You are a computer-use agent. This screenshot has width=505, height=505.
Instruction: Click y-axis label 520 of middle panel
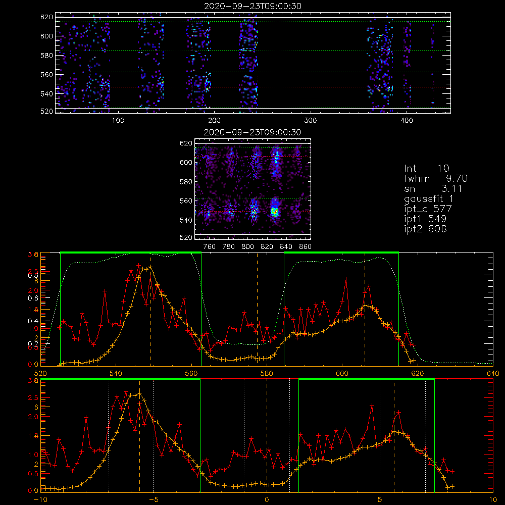point(186,237)
